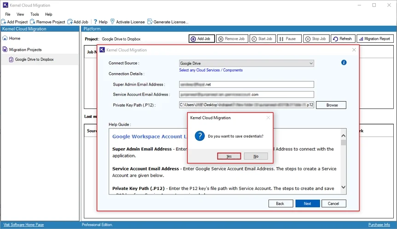Click the Super Admin Email Address field
The height and width of the screenshot is (229, 397).
pyautogui.click(x=246, y=85)
